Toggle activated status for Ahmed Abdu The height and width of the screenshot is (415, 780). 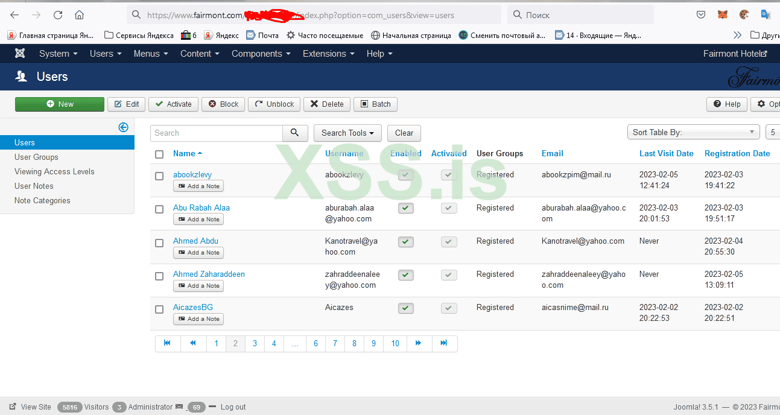tap(449, 242)
